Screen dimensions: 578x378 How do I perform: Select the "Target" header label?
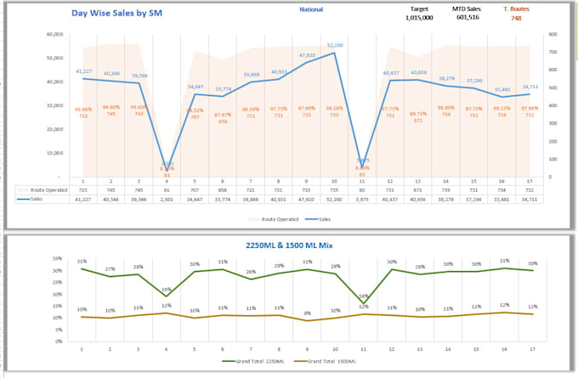[419, 8]
